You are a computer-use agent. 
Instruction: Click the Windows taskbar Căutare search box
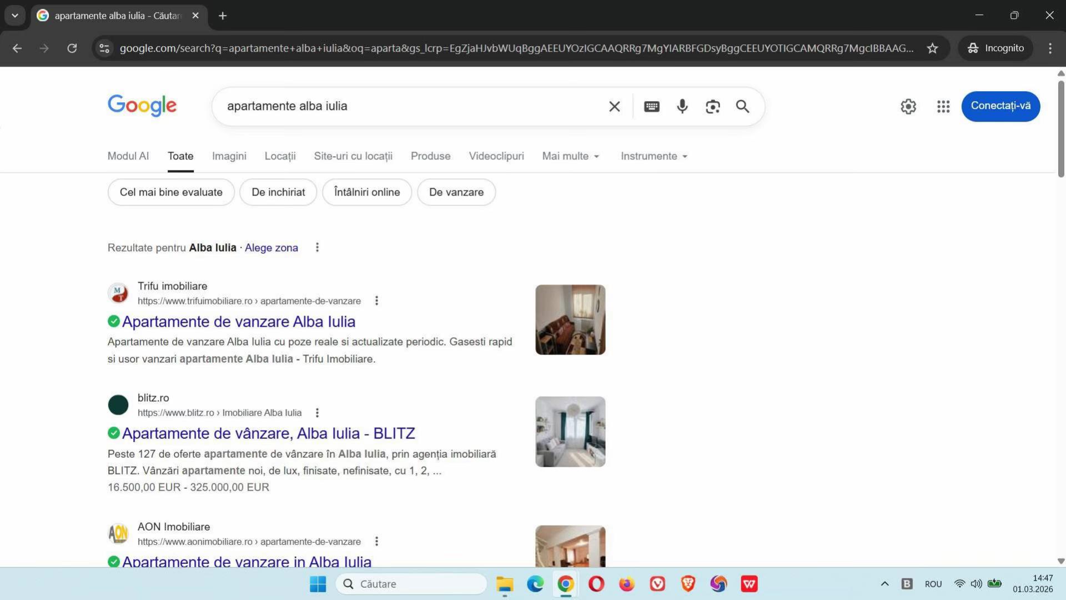point(411,584)
